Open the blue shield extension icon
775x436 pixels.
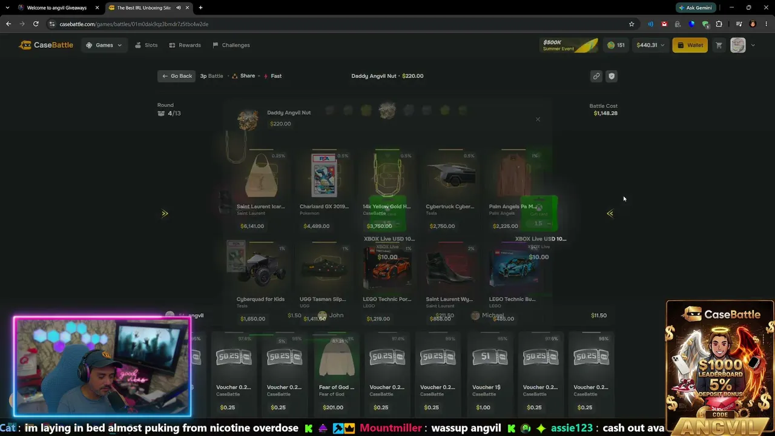pyautogui.click(x=692, y=24)
